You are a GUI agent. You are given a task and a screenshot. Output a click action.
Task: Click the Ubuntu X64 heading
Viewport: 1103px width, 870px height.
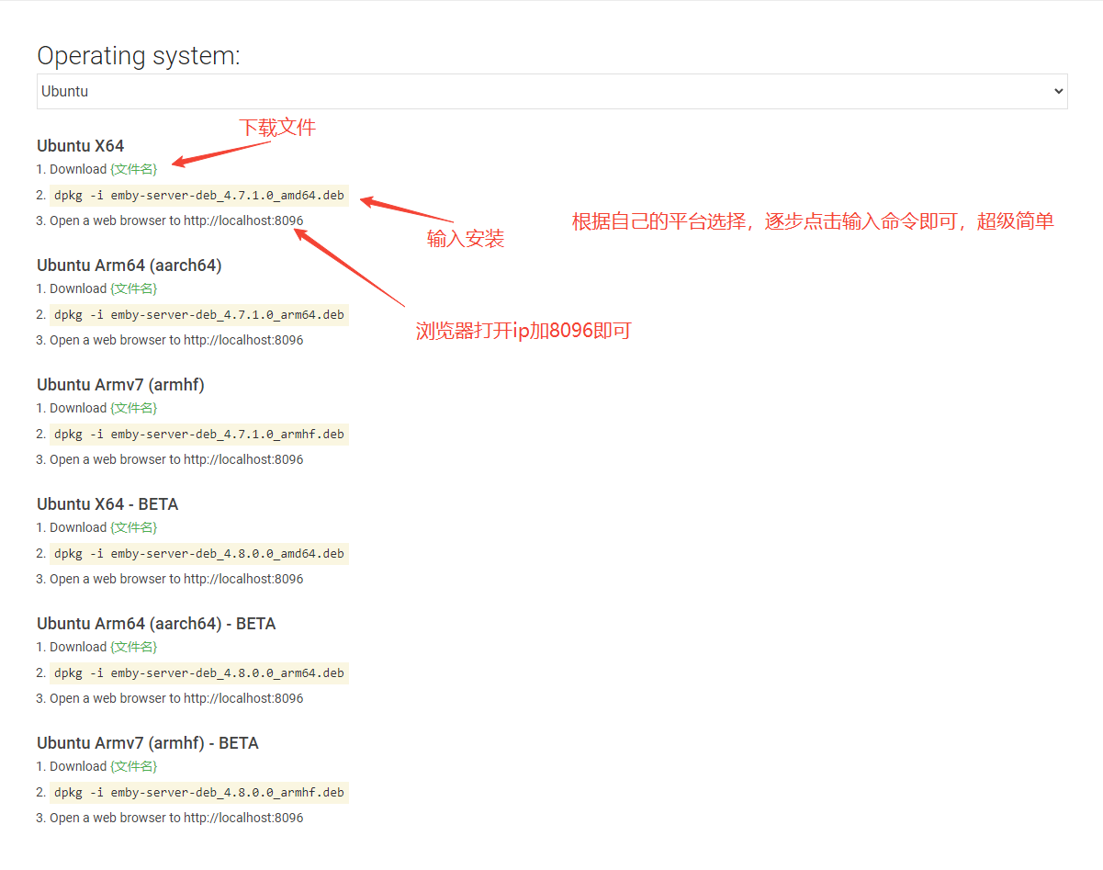coord(81,146)
